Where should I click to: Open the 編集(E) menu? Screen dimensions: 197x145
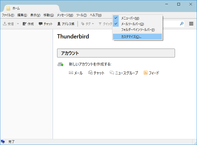point(22,15)
